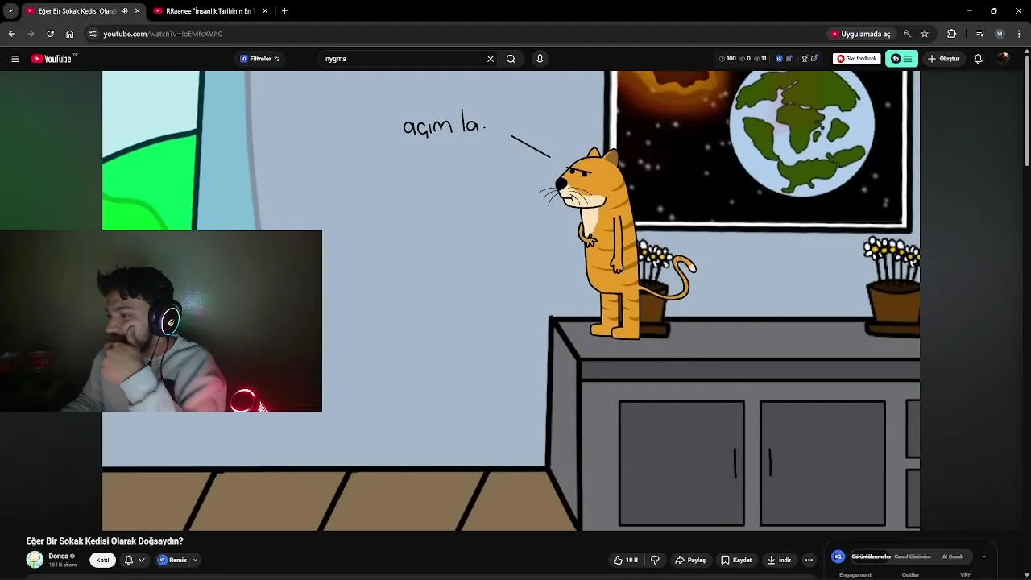This screenshot has height=580, width=1031.
Task: Open the media control icon in the toolbar
Action: [x=980, y=34]
